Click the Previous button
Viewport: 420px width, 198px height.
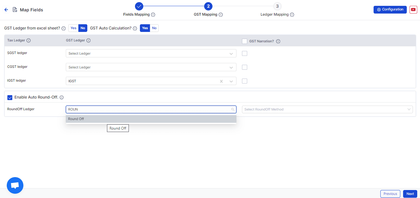point(390,194)
